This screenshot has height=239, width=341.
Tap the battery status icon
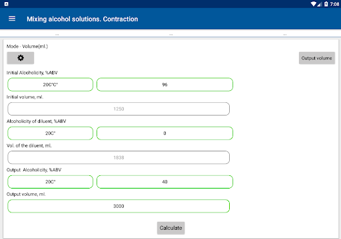[326, 4]
